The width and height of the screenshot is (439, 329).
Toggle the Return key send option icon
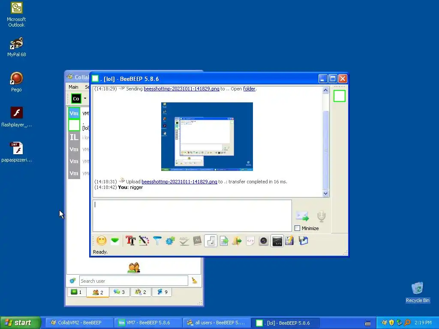point(211,241)
